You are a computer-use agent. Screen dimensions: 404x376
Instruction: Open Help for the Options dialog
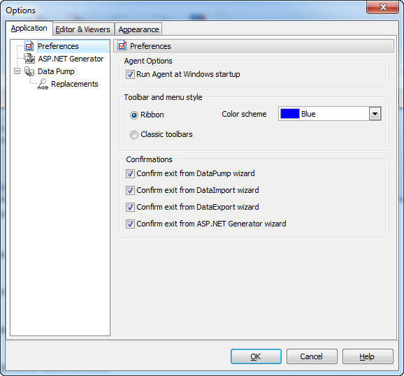point(368,356)
